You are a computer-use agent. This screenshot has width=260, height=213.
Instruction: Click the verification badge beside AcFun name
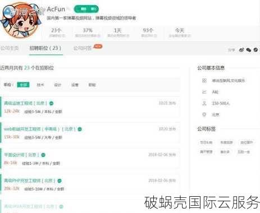click(69, 9)
